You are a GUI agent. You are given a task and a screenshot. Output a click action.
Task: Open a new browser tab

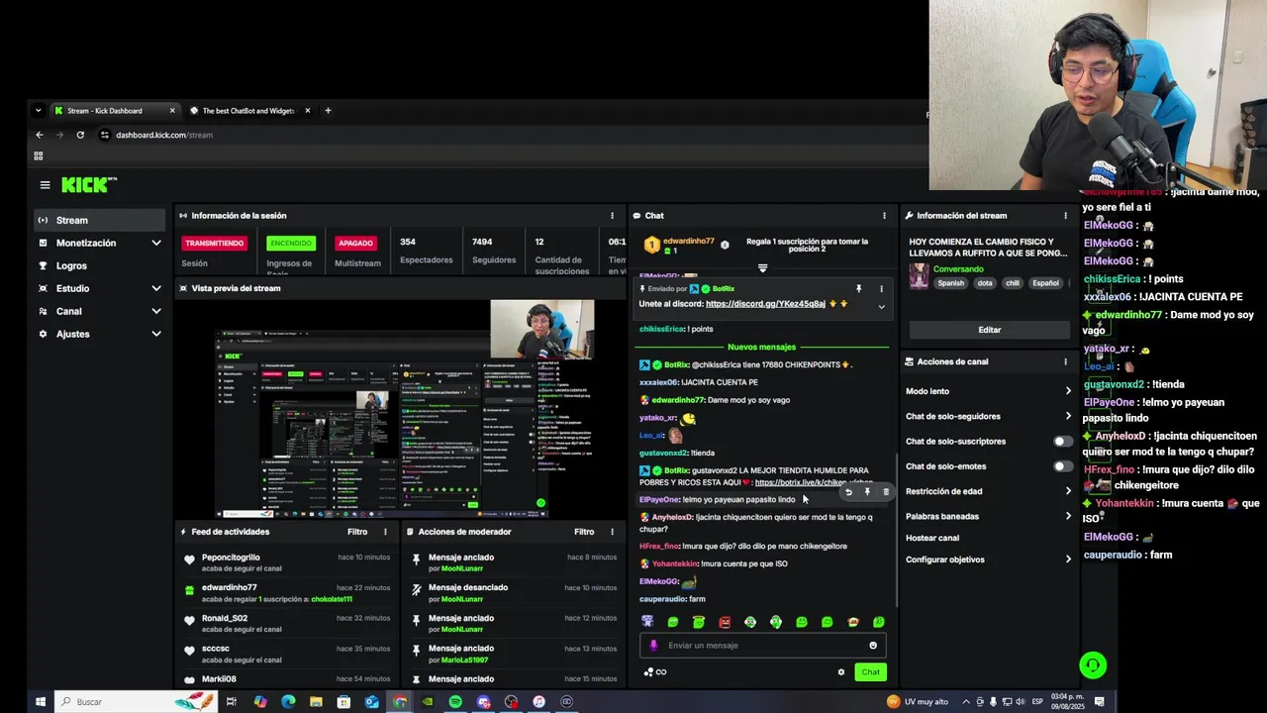[x=328, y=111]
